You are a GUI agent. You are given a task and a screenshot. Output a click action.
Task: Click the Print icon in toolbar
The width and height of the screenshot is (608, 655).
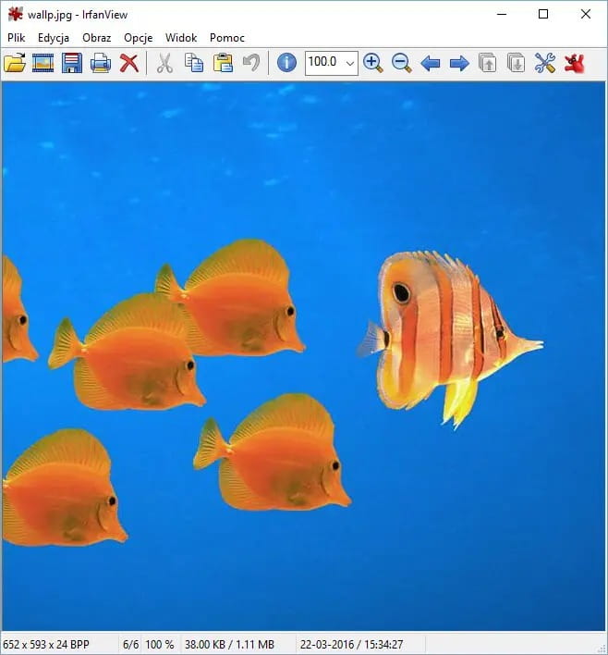tap(101, 63)
